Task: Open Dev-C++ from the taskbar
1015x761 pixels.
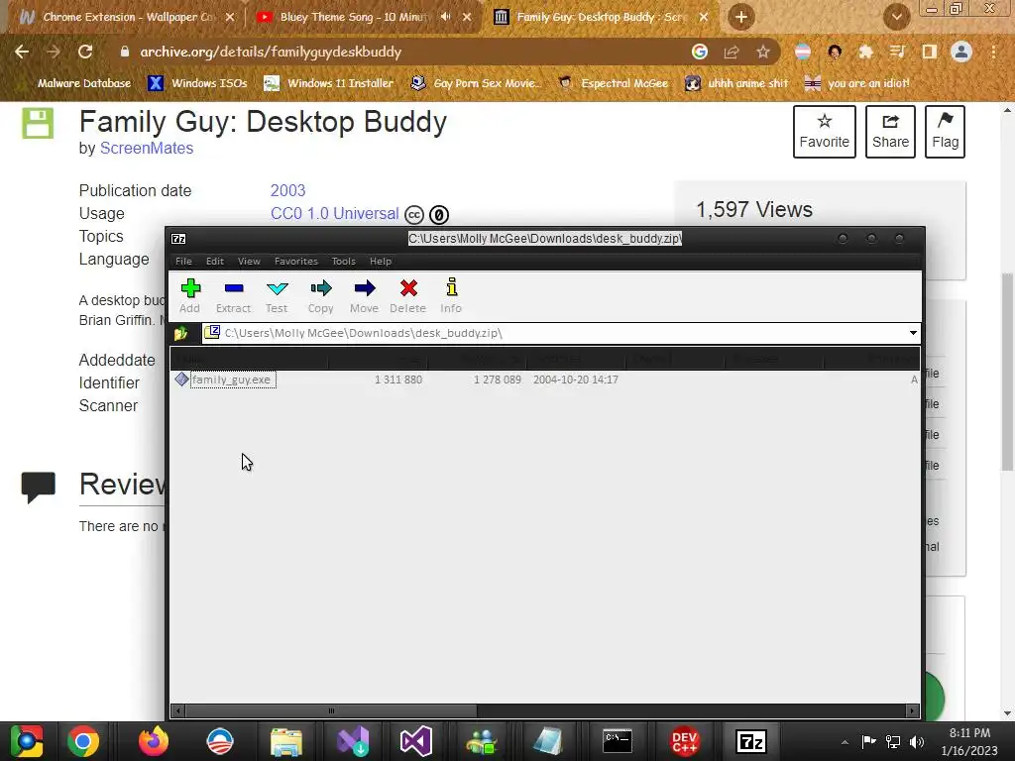Action: pos(684,741)
